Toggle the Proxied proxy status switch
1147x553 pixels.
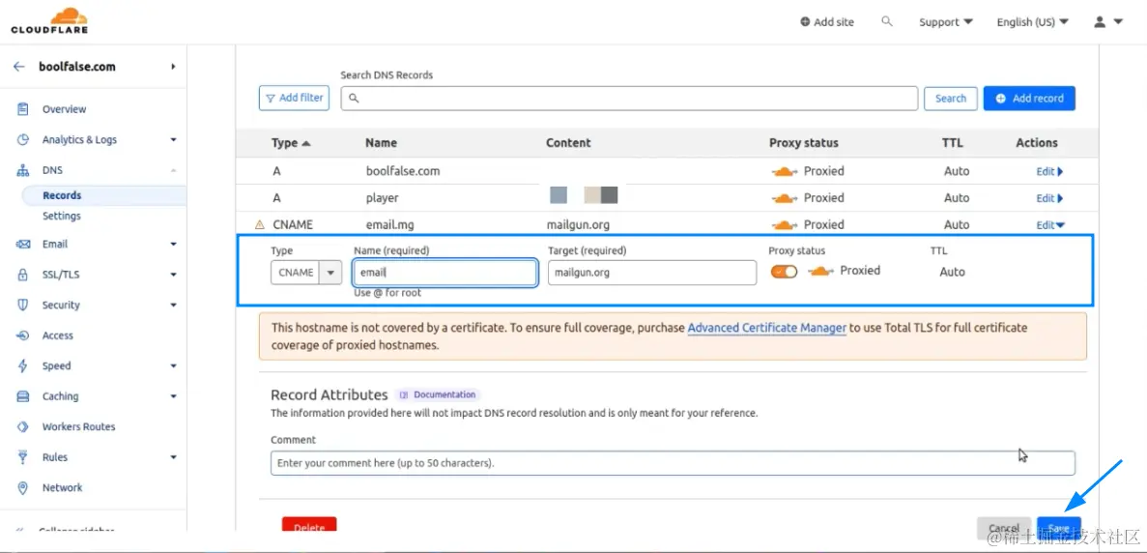[x=785, y=272]
